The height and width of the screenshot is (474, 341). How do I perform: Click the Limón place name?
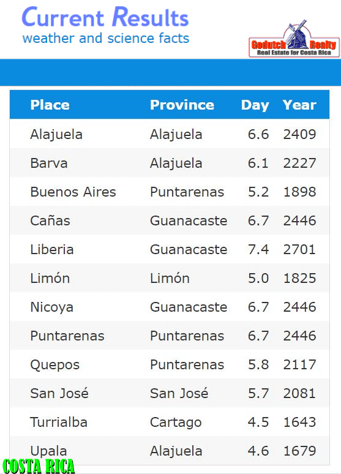point(50,278)
